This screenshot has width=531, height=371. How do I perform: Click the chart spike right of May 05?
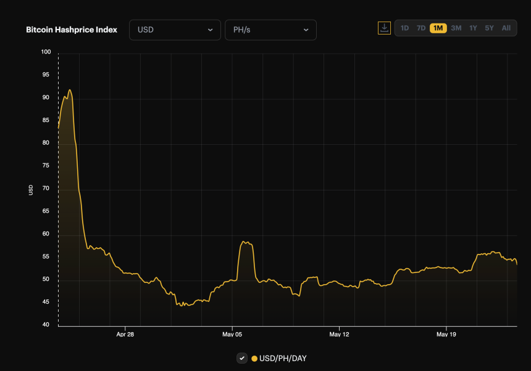246,242
